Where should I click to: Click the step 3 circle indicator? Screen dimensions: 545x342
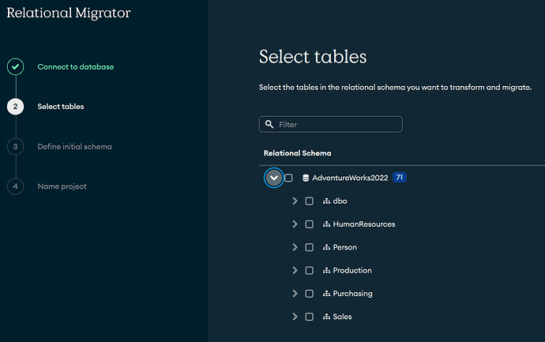[x=16, y=146]
